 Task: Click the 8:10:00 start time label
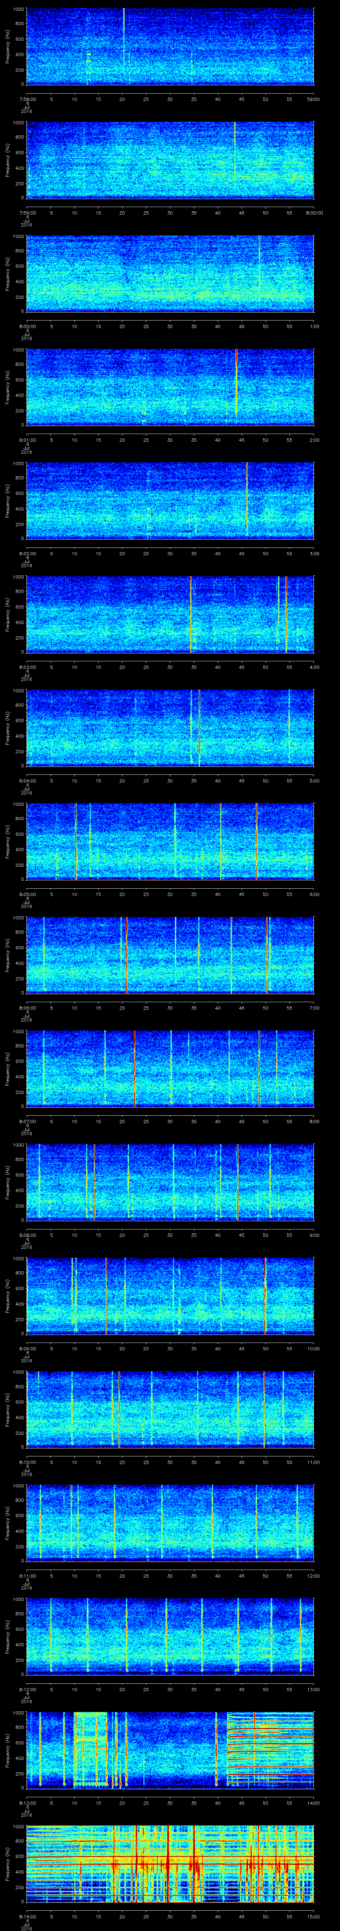27,1462
